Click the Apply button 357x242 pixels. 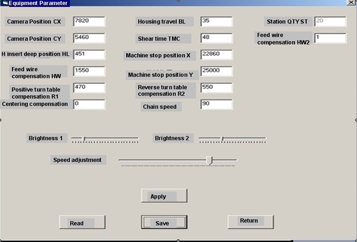coord(164,196)
